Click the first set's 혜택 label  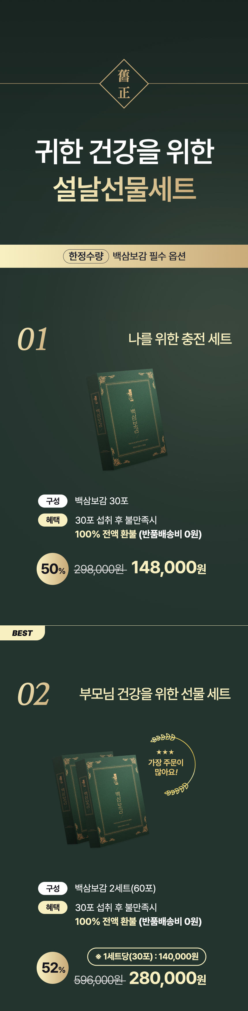click(53, 520)
